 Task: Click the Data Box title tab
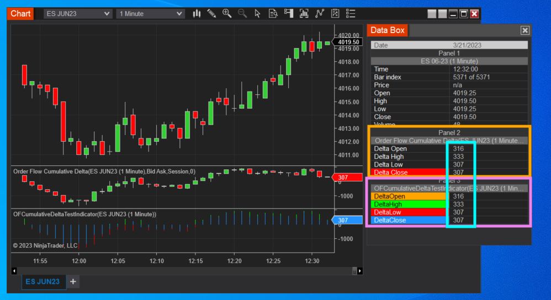pyautogui.click(x=387, y=30)
